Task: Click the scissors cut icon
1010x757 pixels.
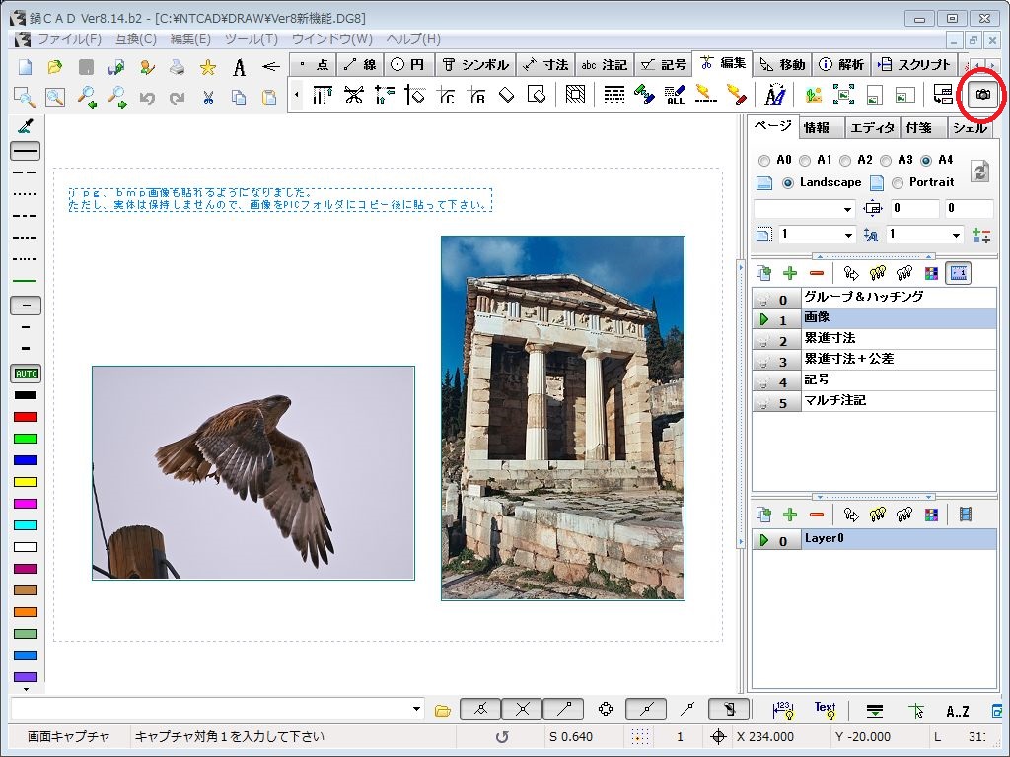Action: (207, 98)
